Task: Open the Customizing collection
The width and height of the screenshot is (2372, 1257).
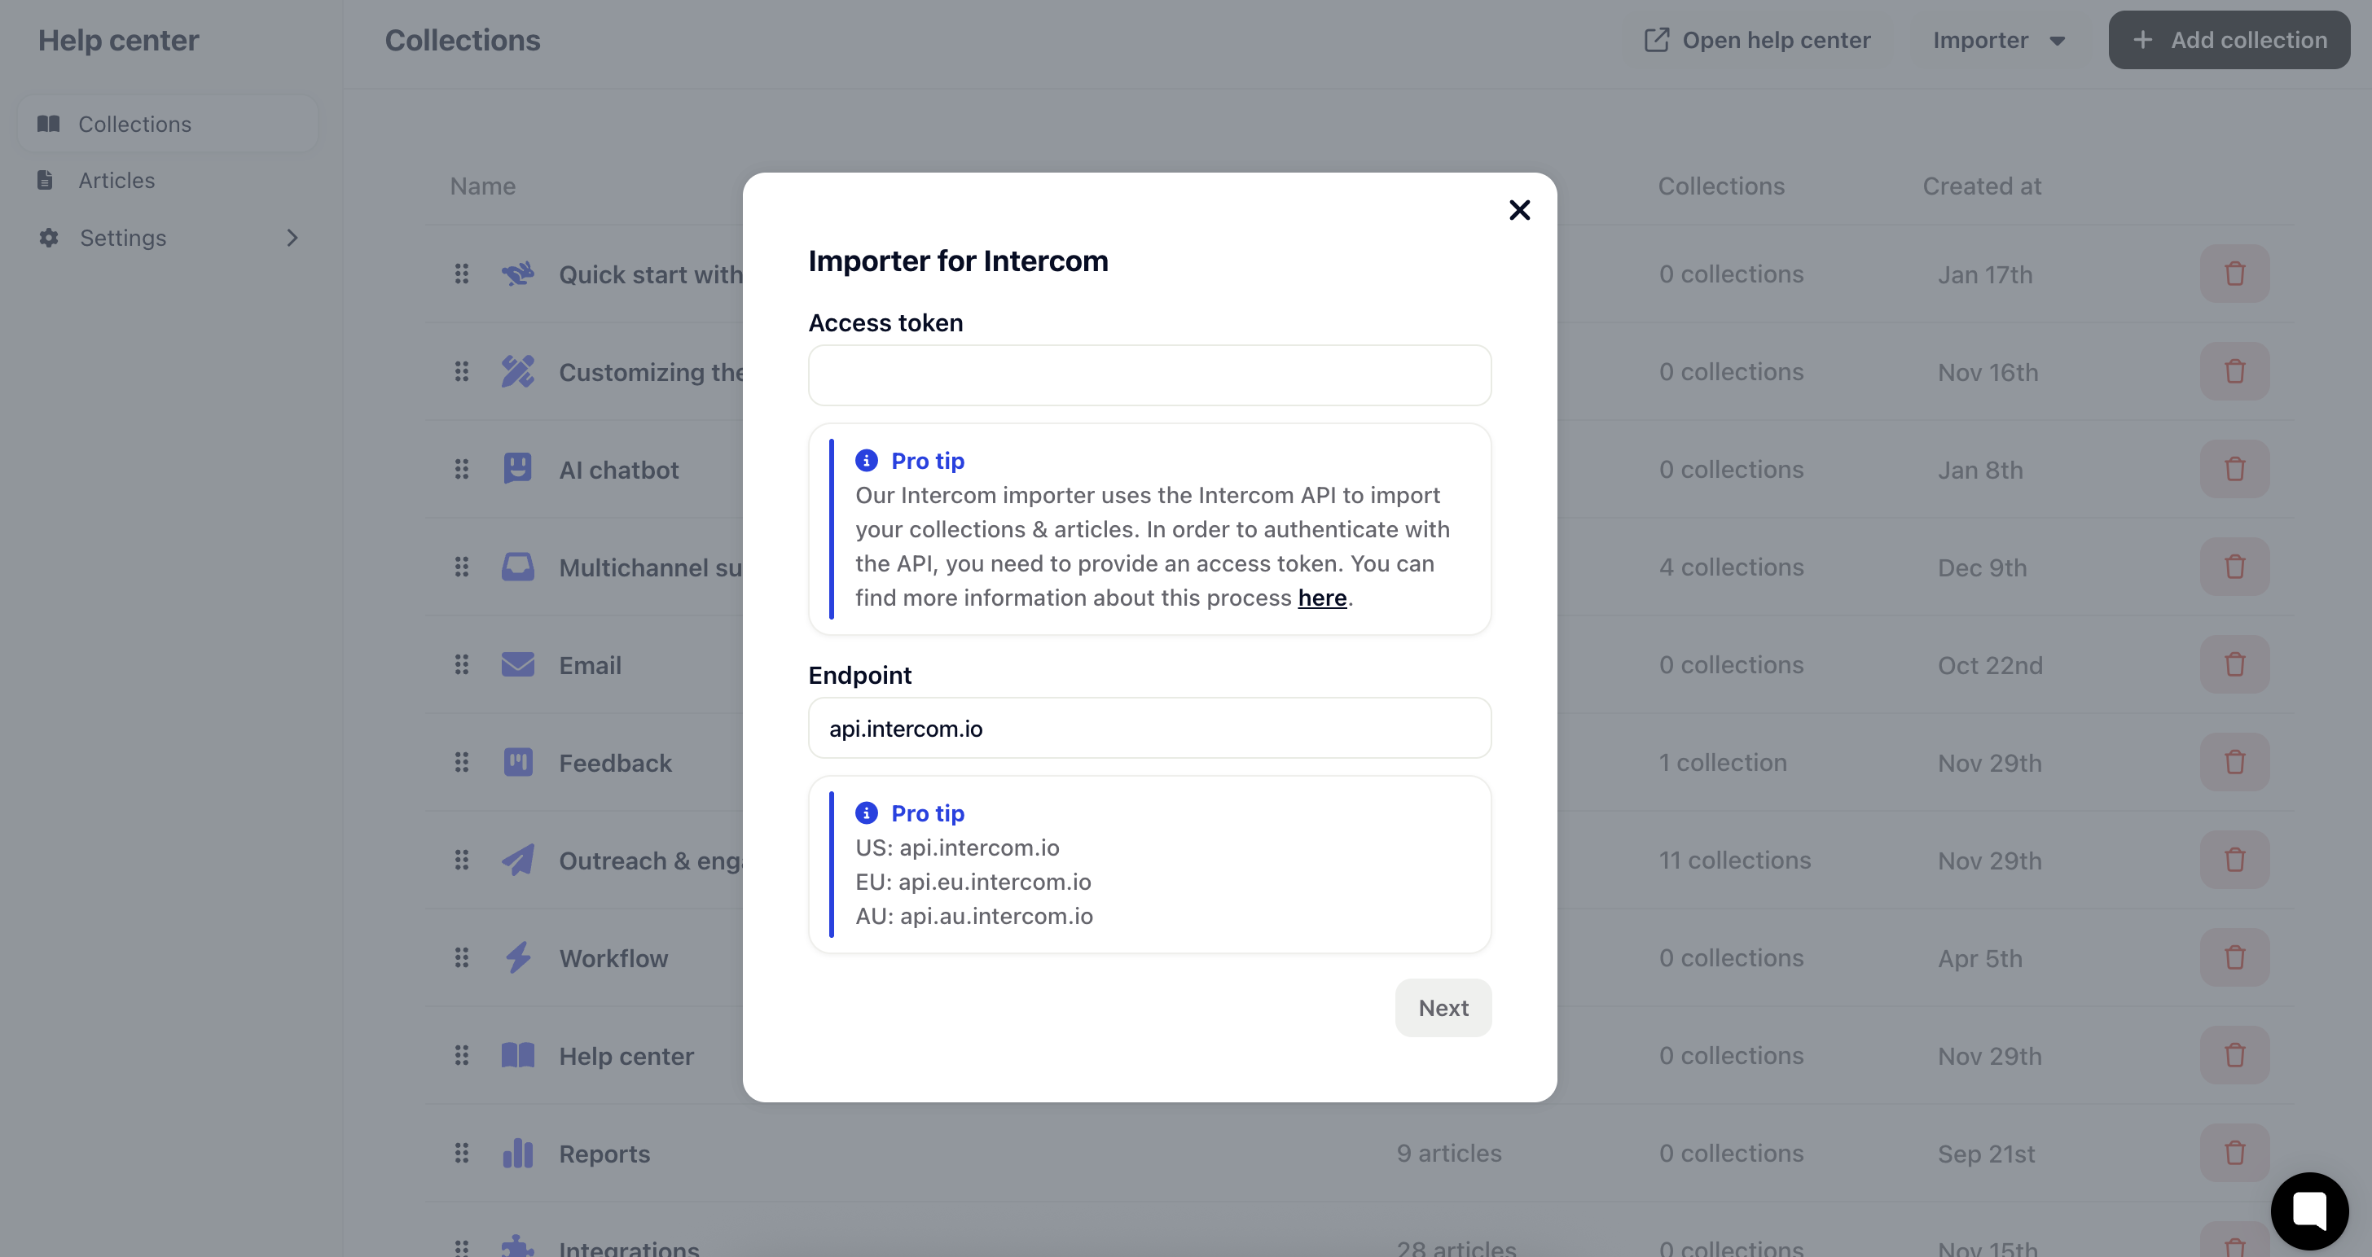Action: coord(650,372)
